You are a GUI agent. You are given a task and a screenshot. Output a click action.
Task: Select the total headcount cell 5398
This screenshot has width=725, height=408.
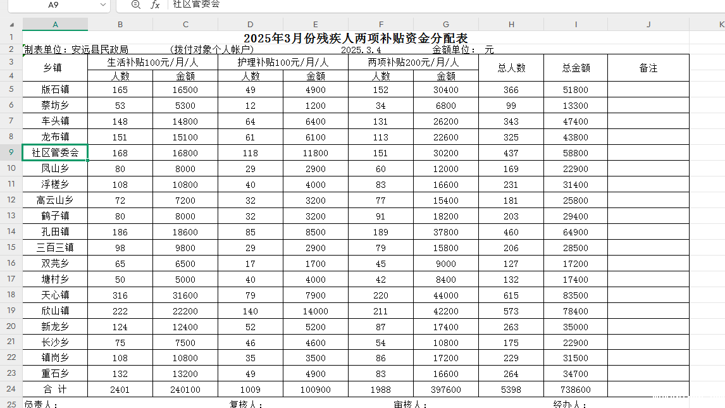pyautogui.click(x=511, y=390)
